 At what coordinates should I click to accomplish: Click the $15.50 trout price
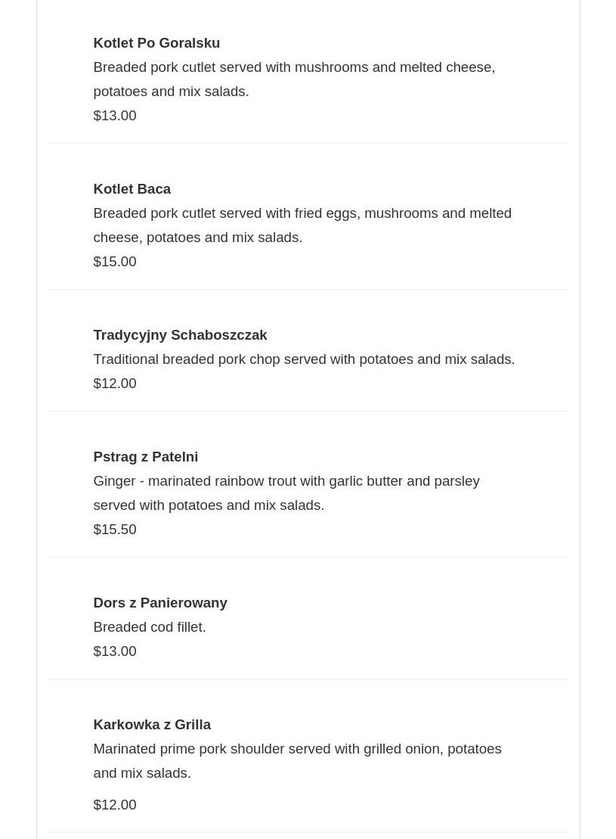pos(115,530)
